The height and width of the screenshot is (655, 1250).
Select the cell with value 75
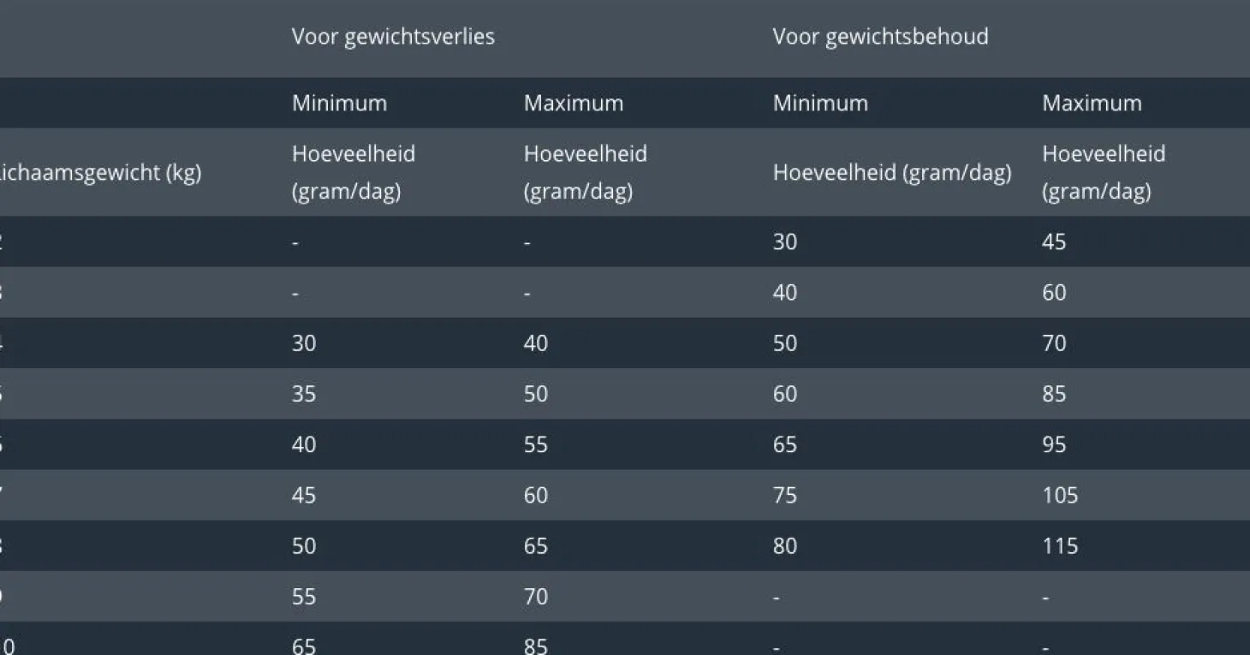(785, 496)
